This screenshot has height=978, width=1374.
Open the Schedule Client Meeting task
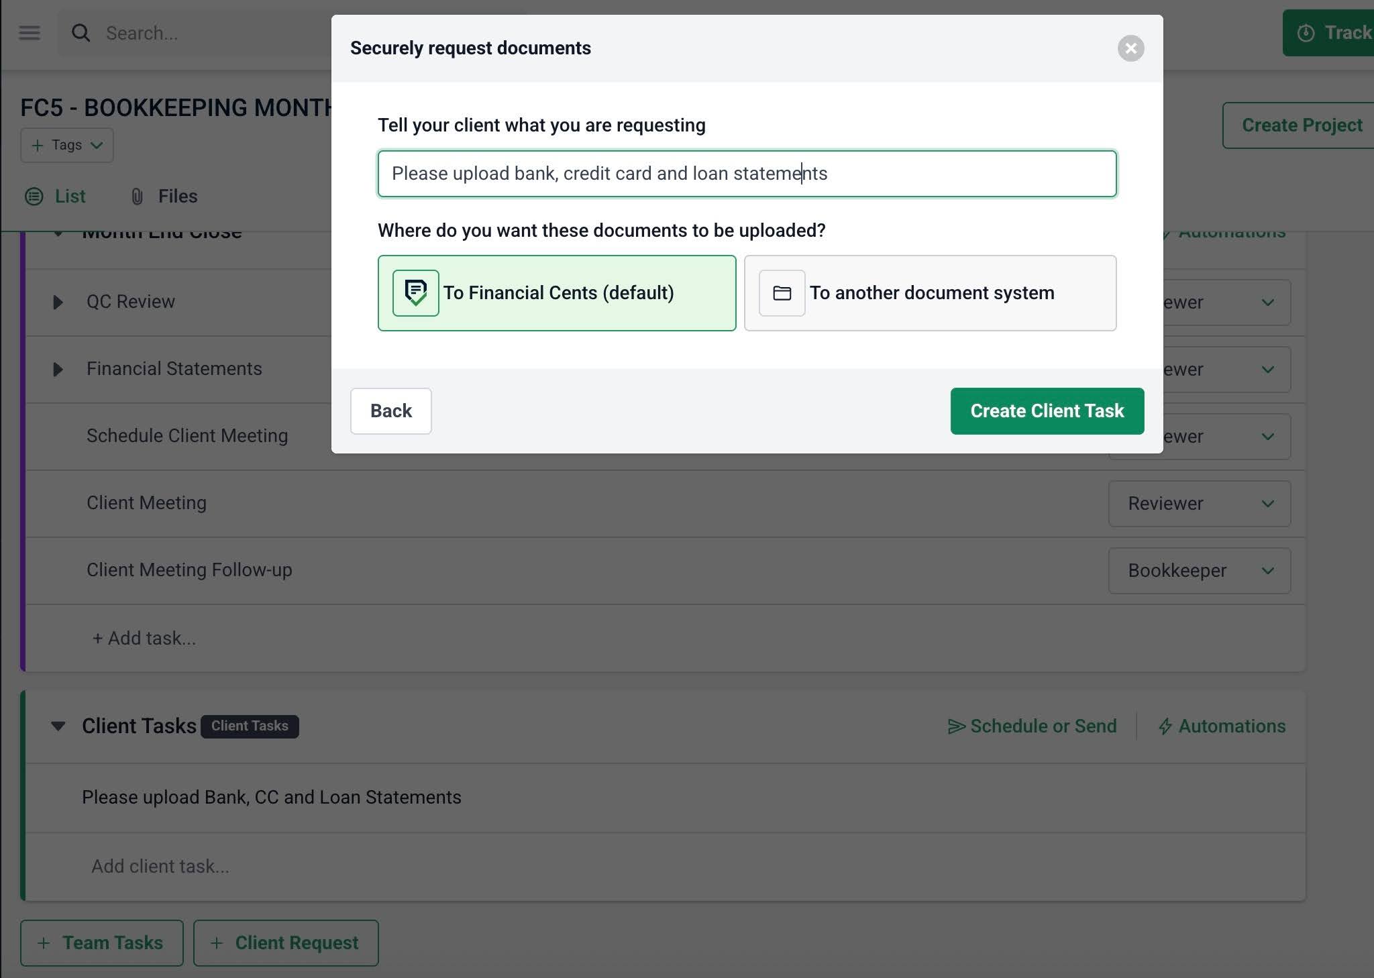coord(187,436)
